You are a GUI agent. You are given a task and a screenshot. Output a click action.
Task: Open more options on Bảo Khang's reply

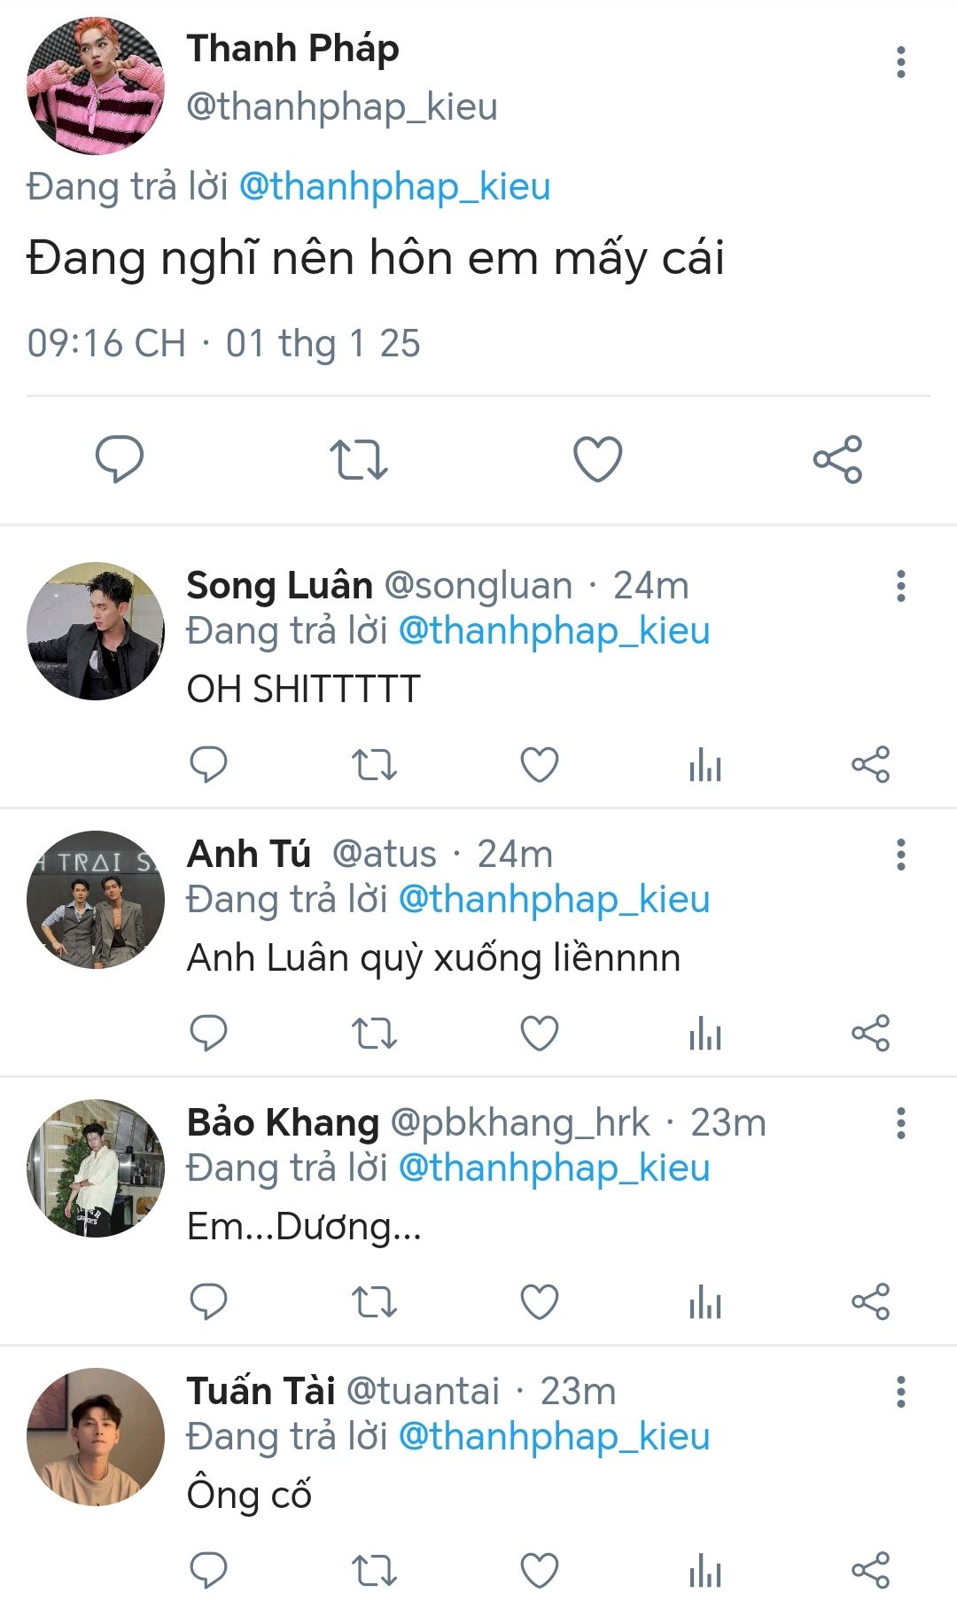click(901, 1123)
